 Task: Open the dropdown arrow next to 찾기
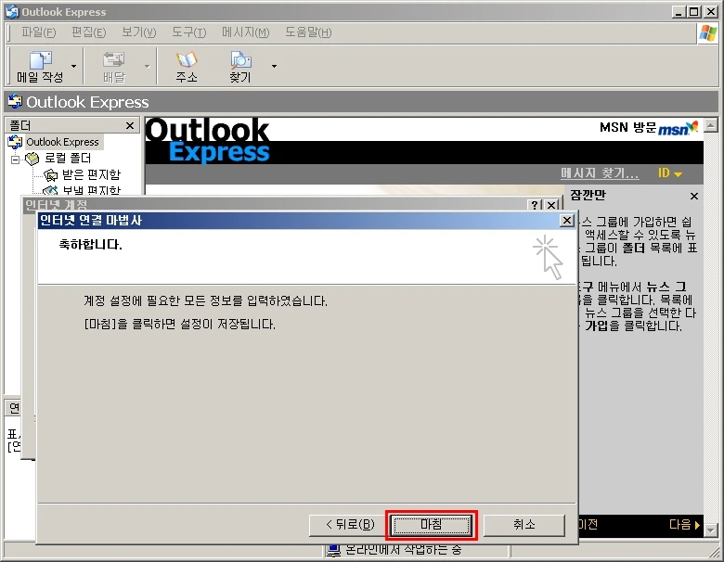pos(274,67)
